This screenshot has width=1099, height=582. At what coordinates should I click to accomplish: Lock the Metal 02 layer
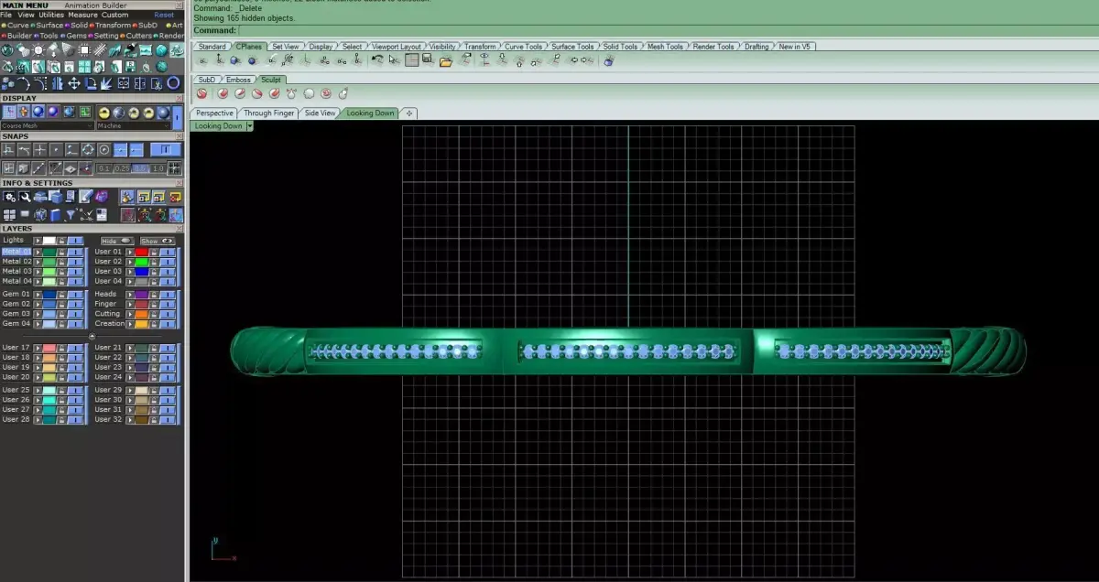point(61,262)
